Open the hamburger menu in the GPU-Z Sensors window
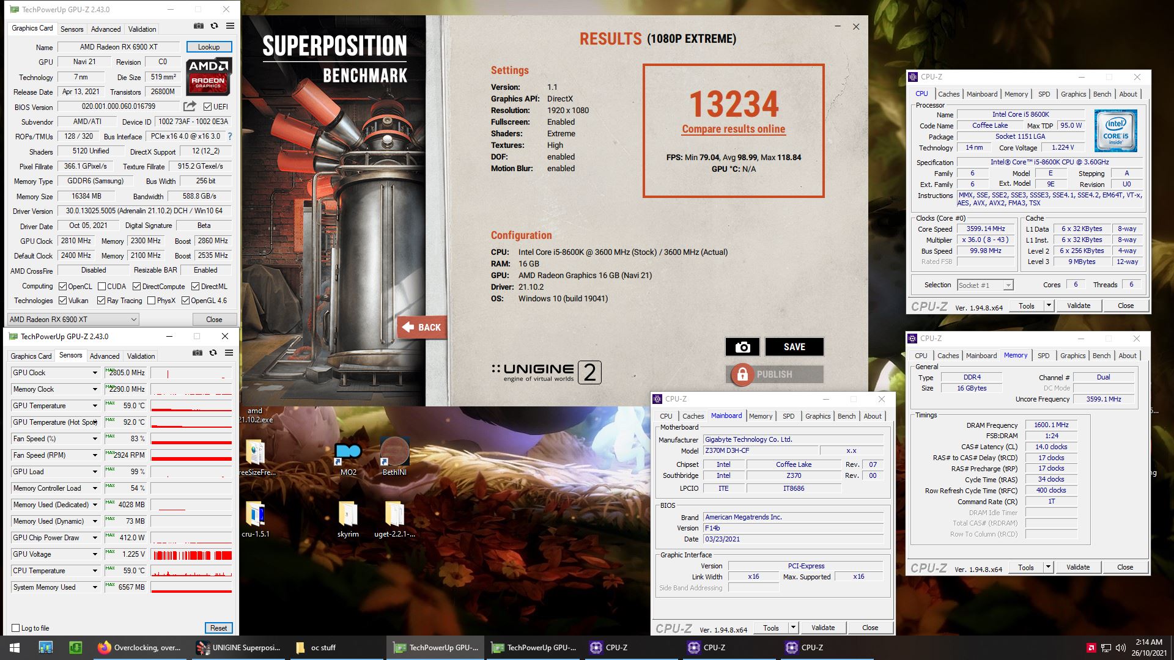Screen dimensions: 1174x660 pos(229,353)
